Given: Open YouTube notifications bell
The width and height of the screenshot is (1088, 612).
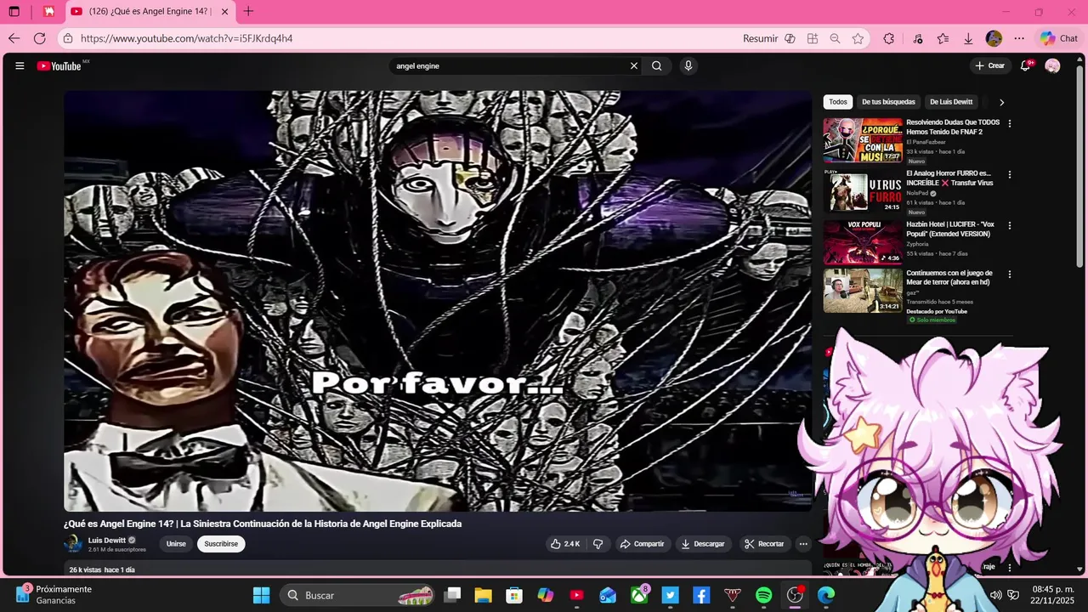Looking at the screenshot, I should click(1026, 65).
